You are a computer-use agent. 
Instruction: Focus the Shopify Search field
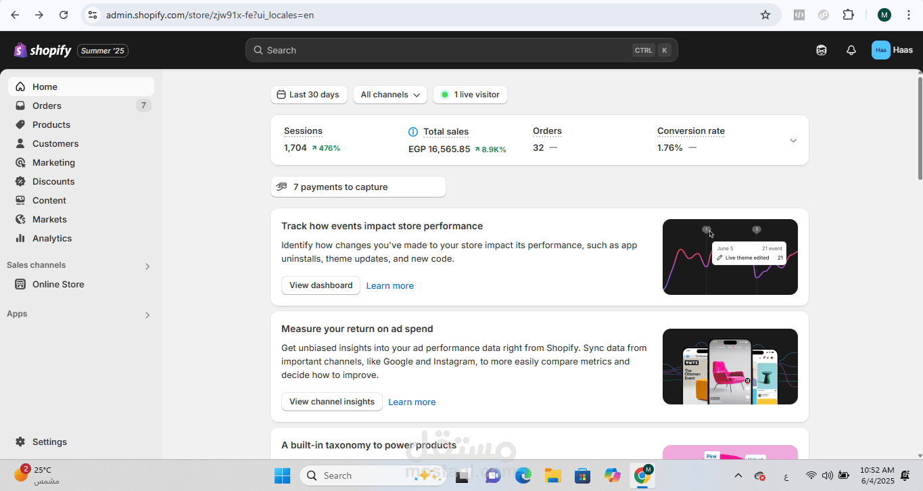click(461, 50)
